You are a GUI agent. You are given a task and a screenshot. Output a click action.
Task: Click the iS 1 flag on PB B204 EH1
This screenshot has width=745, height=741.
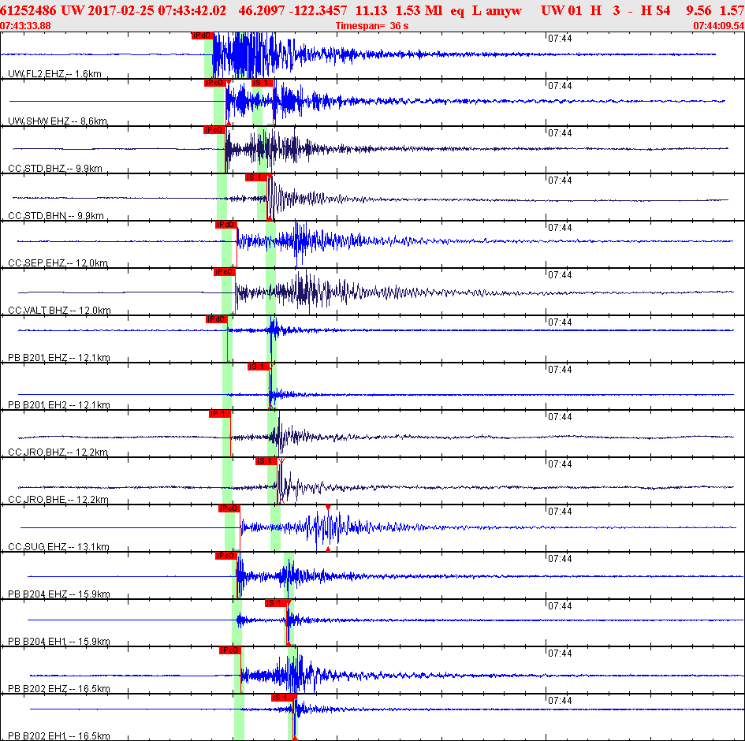point(276,603)
